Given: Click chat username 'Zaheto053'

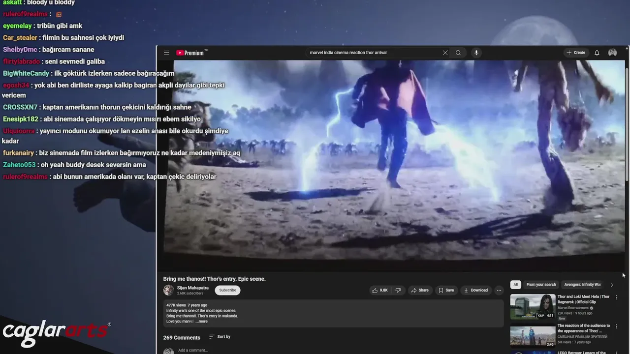Looking at the screenshot, I should [19, 165].
